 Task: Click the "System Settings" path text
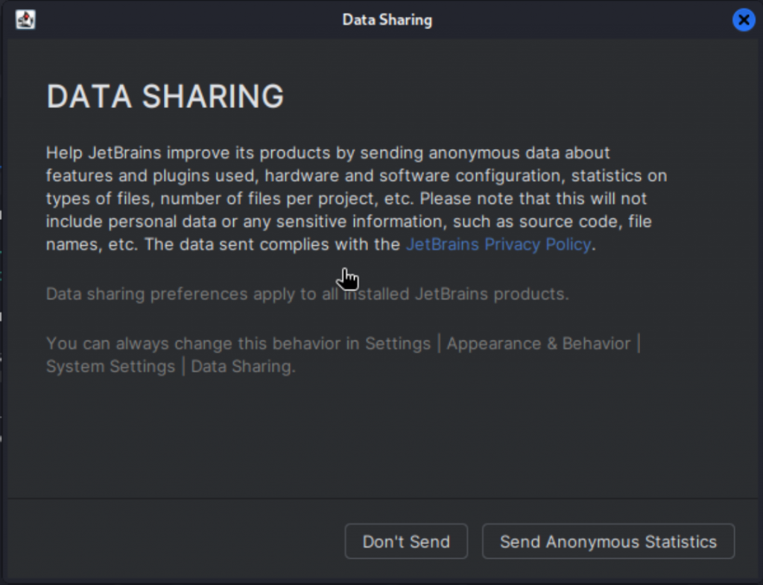coord(110,367)
